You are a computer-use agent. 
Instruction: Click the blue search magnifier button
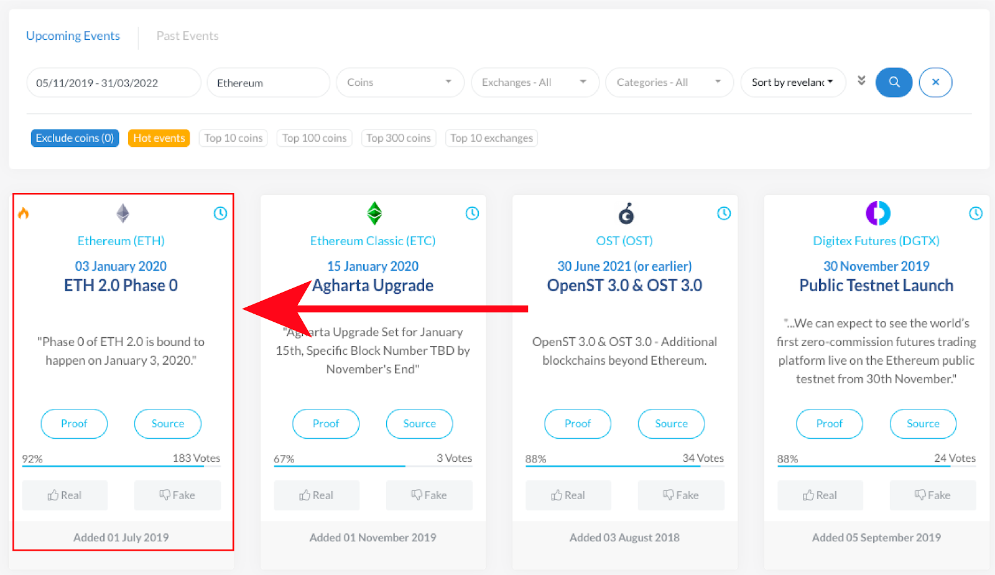(894, 82)
